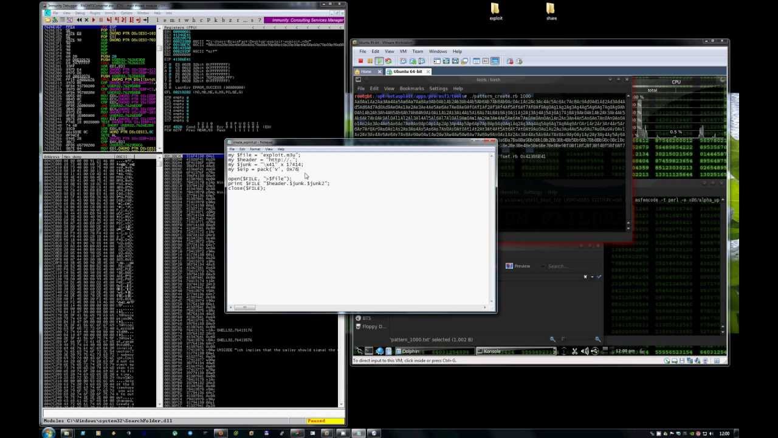Open the 'w' windows list in Immunity toolbar
Viewport: 778px width, 438px height.
click(x=187, y=20)
